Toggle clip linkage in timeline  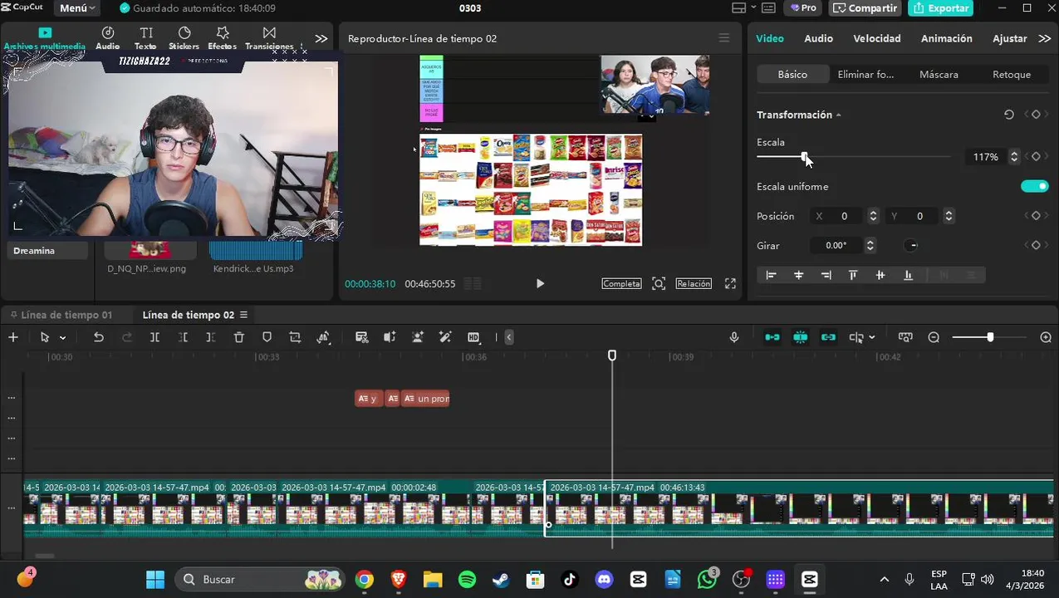point(828,337)
